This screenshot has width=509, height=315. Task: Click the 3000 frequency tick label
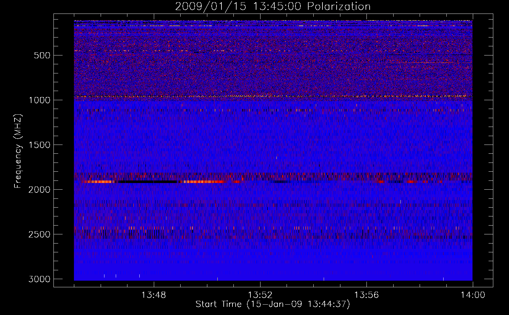(40, 279)
